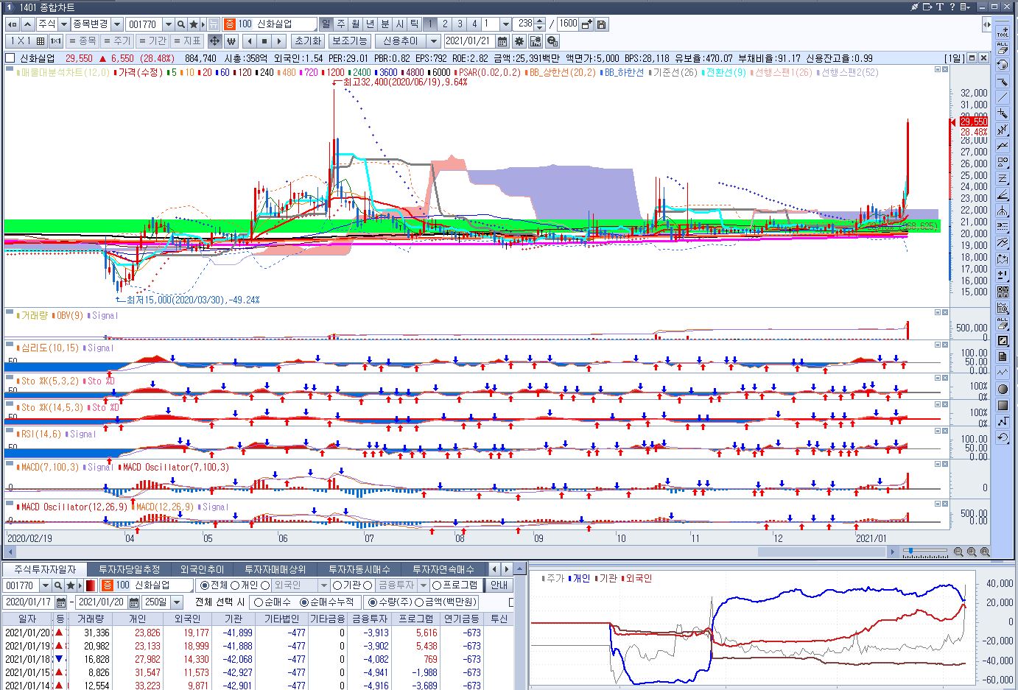Viewport: 1018px width, 690px height.
Task: Click the crosshair move cursor icon
Action: (214, 41)
